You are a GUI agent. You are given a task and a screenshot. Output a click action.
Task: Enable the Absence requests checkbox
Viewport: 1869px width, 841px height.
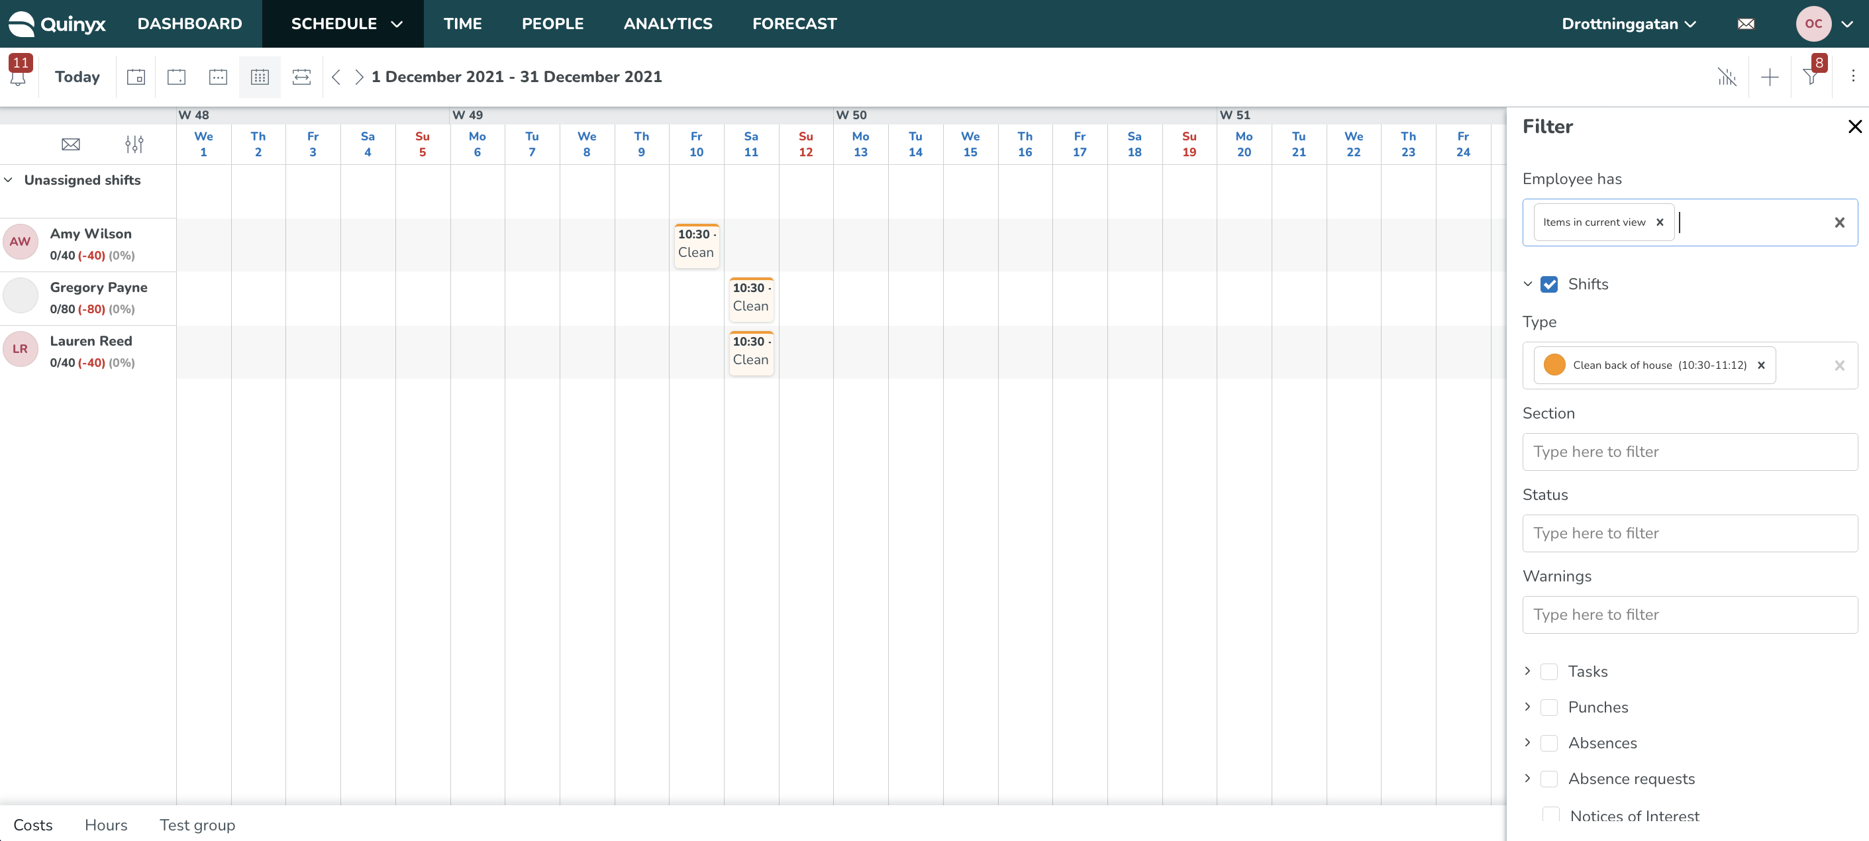point(1549,779)
